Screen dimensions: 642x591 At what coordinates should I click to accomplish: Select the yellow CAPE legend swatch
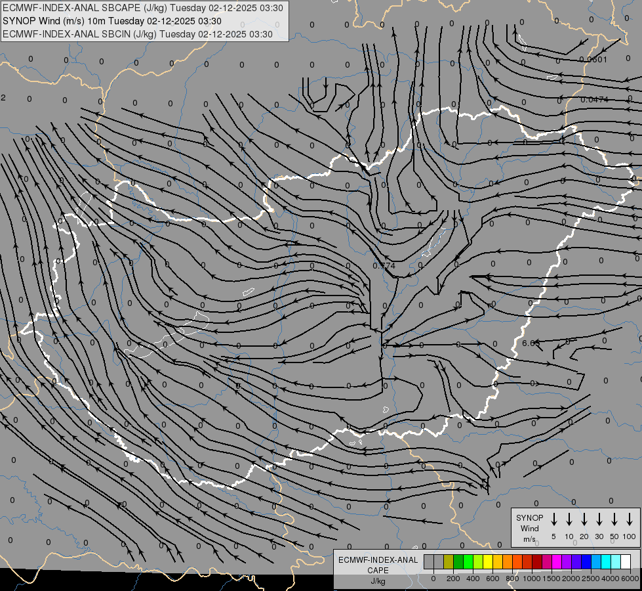tap(488, 561)
